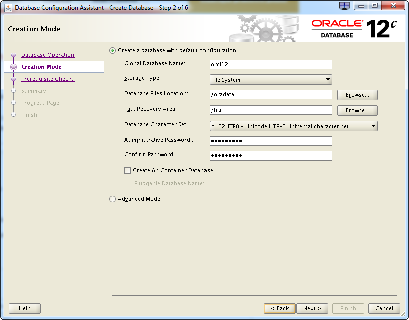Select Creation Mode in the step list
This screenshot has width=409, height=320.
click(x=41, y=67)
